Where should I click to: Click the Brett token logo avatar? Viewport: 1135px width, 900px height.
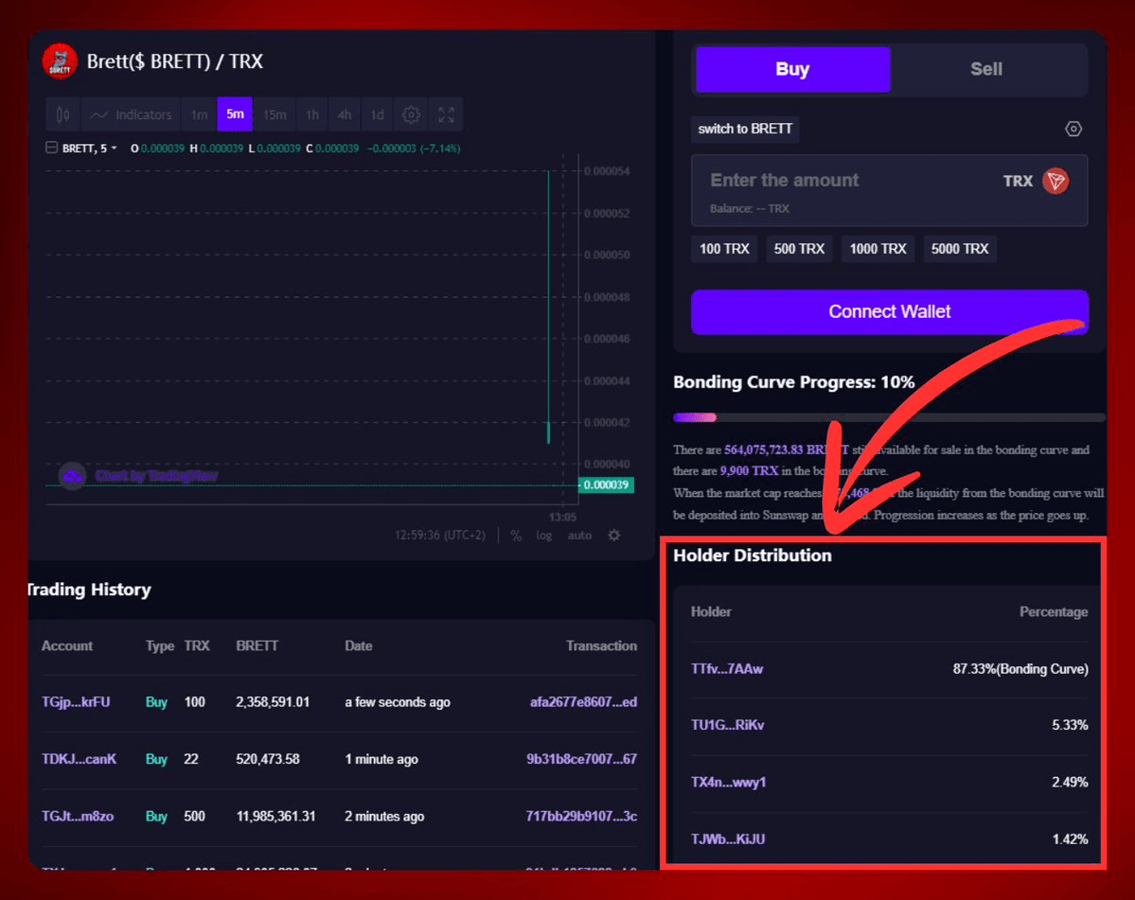[60, 62]
